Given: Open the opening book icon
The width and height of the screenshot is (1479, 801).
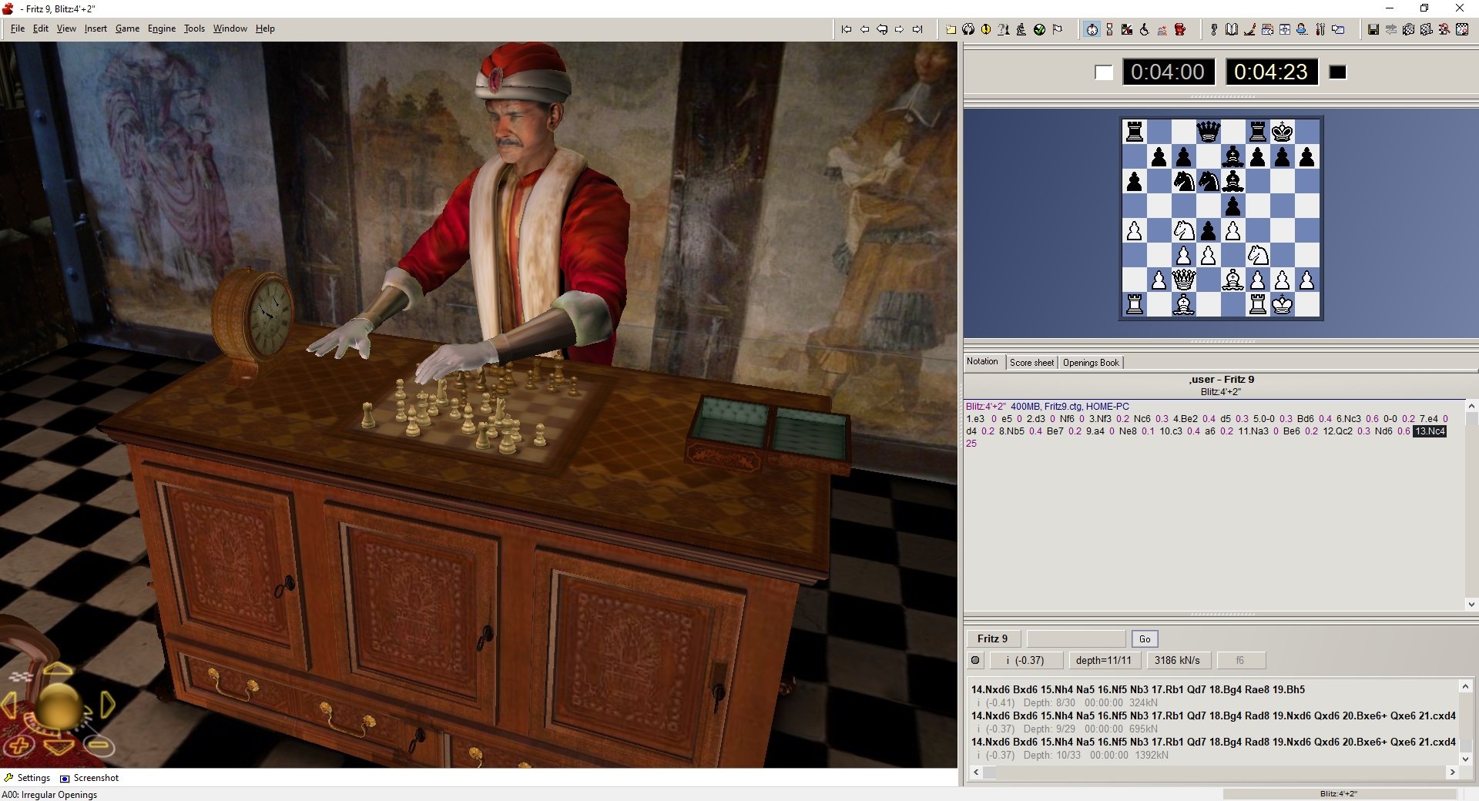Looking at the screenshot, I should pyautogui.click(x=1232, y=29).
